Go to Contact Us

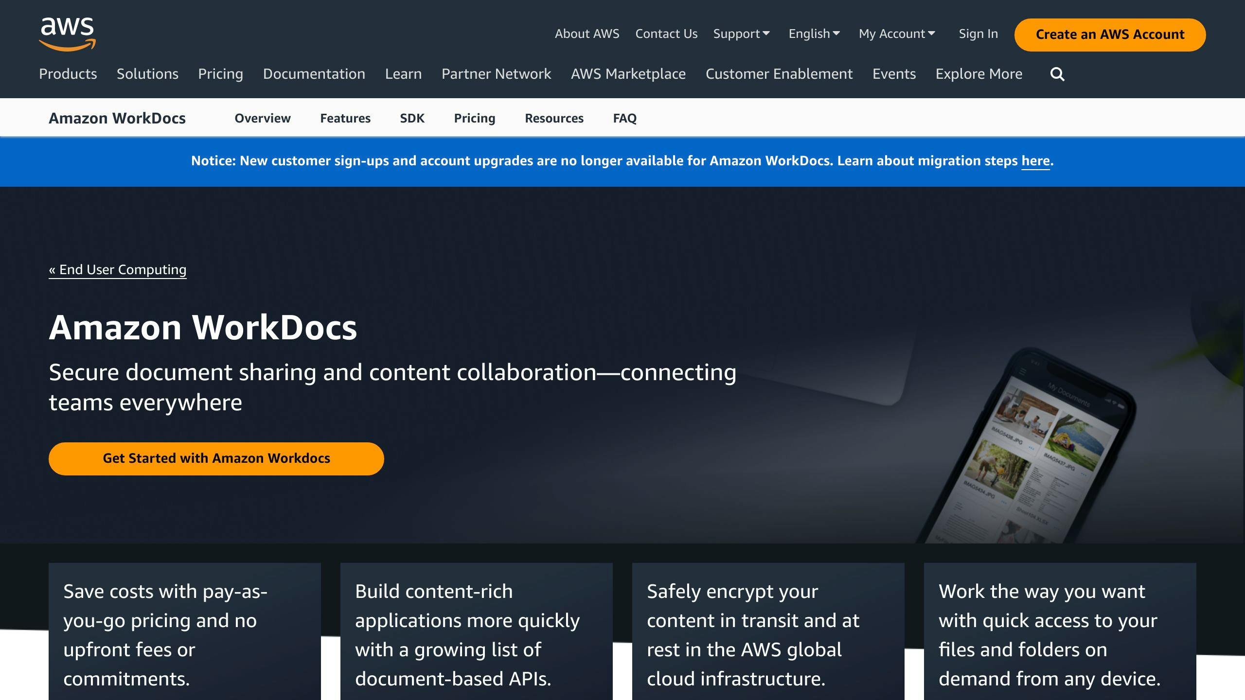click(x=666, y=34)
